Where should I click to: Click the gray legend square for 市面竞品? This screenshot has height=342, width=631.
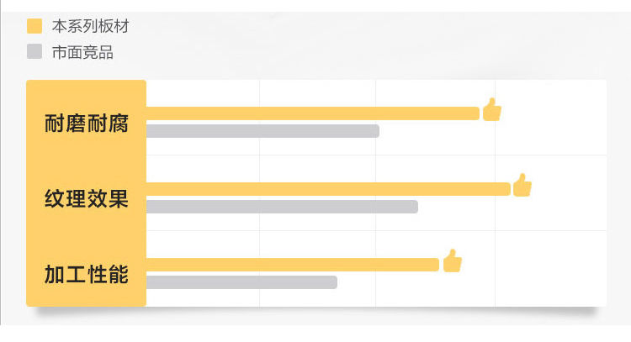click(34, 51)
